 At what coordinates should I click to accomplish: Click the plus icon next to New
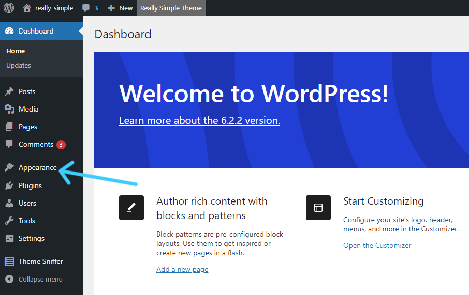[111, 8]
